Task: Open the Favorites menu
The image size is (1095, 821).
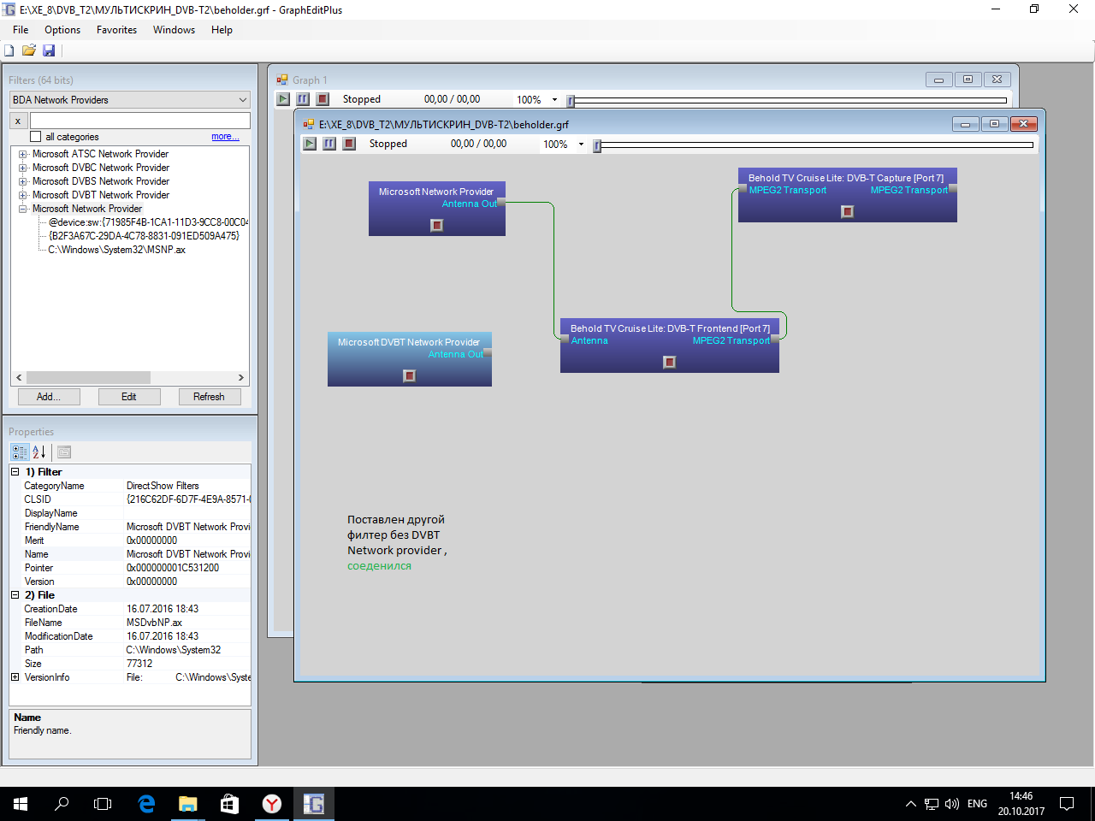Action: coord(116,30)
